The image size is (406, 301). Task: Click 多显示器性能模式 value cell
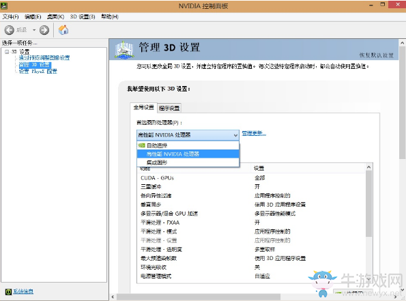coord(275,214)
